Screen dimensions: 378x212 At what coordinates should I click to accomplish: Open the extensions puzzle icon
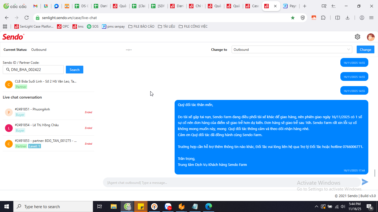(x=323, y=18)
